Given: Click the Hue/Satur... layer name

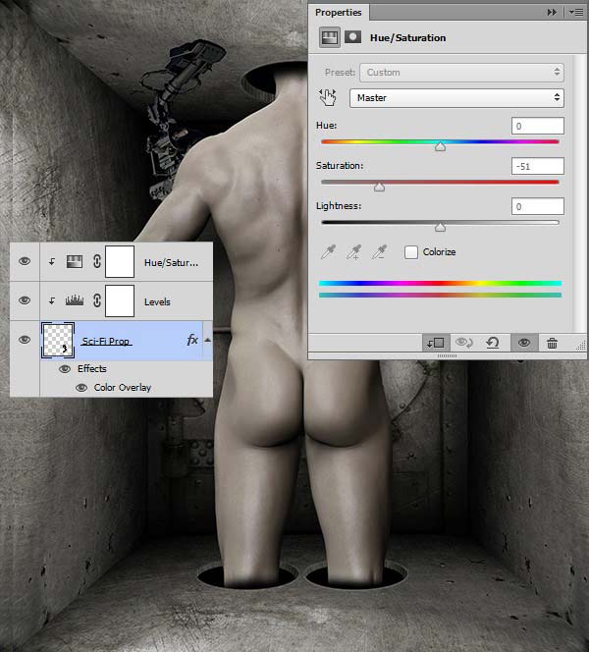Looking at the screenshot, I should click(x=171, y=263).
